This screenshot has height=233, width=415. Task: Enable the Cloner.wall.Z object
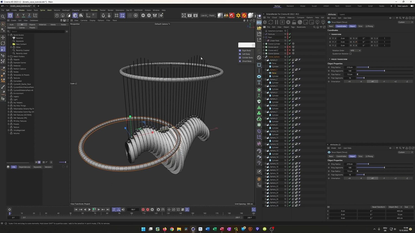click(x=290, y=50)
